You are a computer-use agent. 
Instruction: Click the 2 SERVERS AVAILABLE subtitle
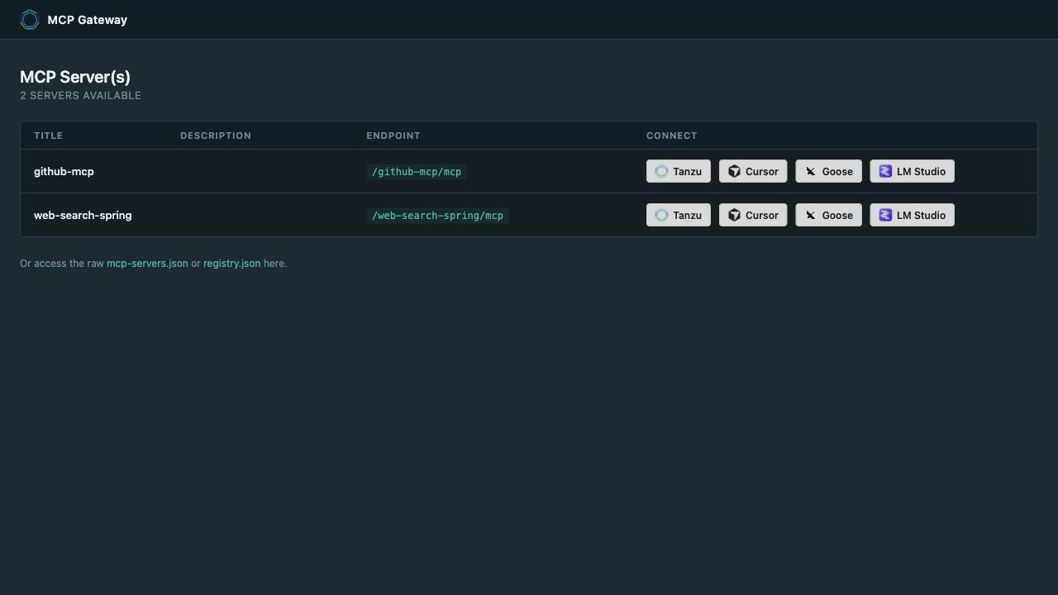tap(80, 96)
